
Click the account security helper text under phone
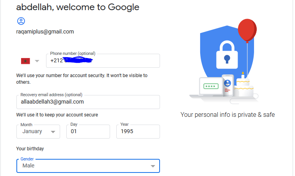coord(82,79)
